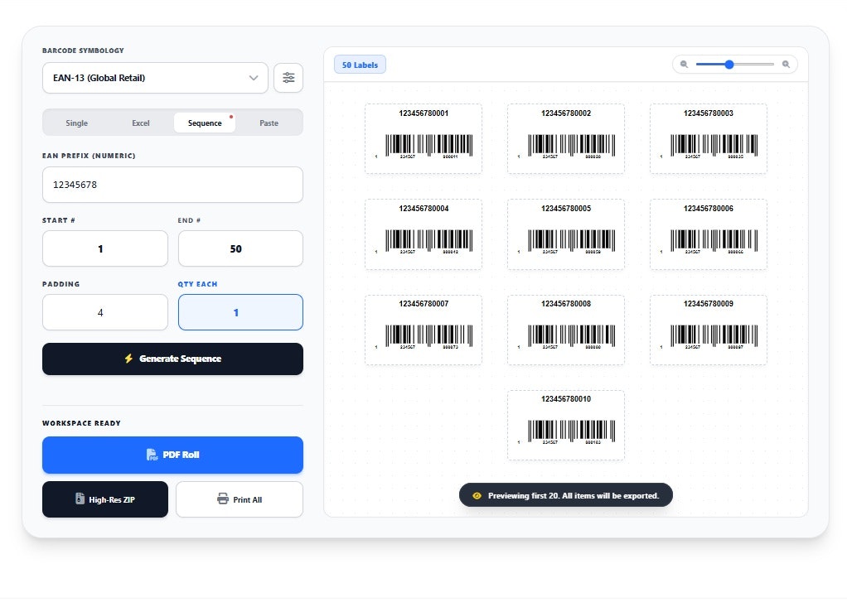Click the Barcode Symbology label
Image resolution: width=847 pixels, height=607 pixels.
coord(83,51)
